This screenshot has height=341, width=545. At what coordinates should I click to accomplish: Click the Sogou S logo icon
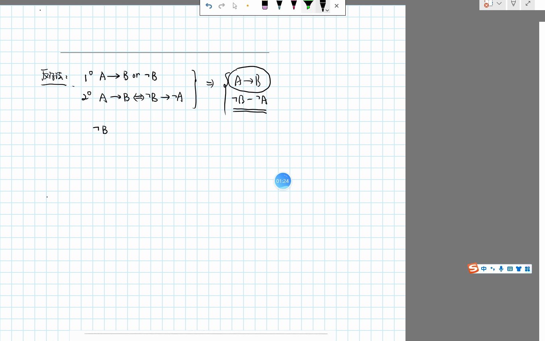473,268
